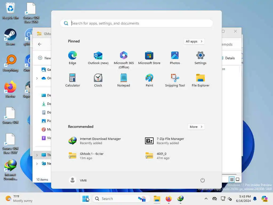Expand This PC node in Explorer sidebar
Image resolution: width=273 pixels, height=205 pixels.
[37, 155]
